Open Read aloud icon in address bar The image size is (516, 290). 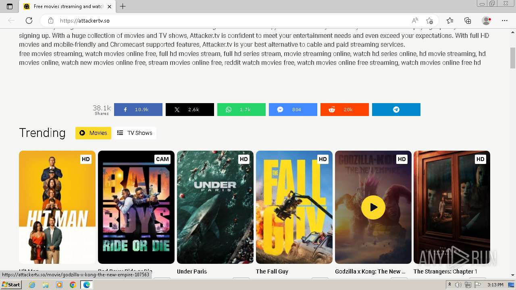pyautogui.click(x=415, y=21)
